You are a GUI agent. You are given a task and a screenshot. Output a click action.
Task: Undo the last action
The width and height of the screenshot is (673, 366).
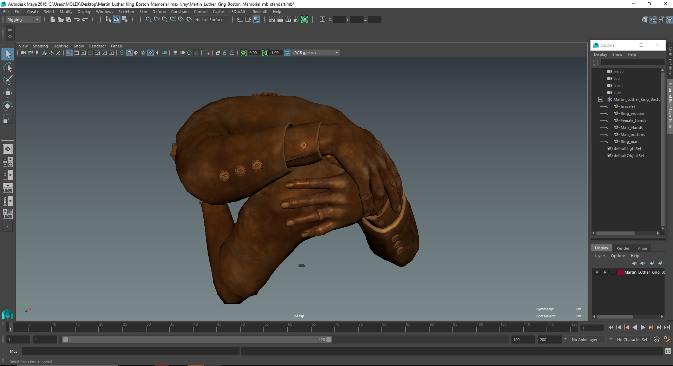click(x=77, y=20)
